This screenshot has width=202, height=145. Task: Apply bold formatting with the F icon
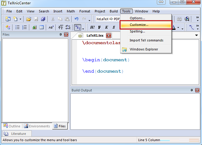click(99, 27)
